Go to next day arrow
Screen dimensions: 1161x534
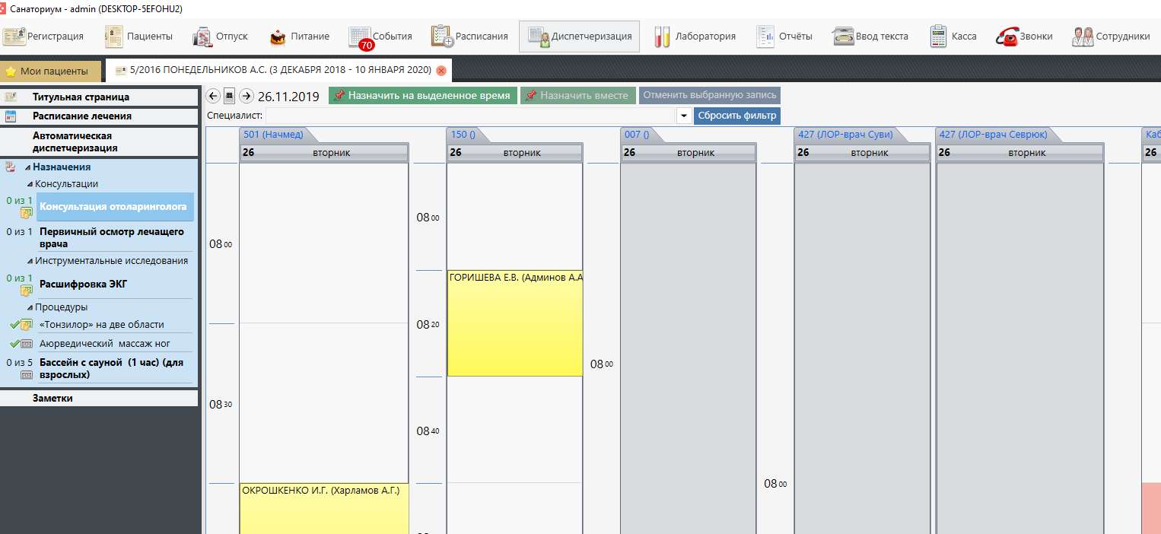246,96
